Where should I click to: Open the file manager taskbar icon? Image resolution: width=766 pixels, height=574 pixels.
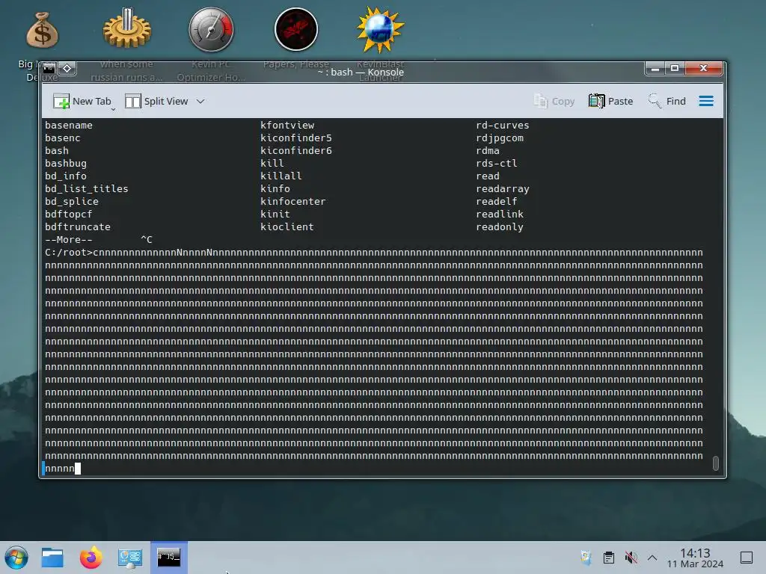click(52, 558)
